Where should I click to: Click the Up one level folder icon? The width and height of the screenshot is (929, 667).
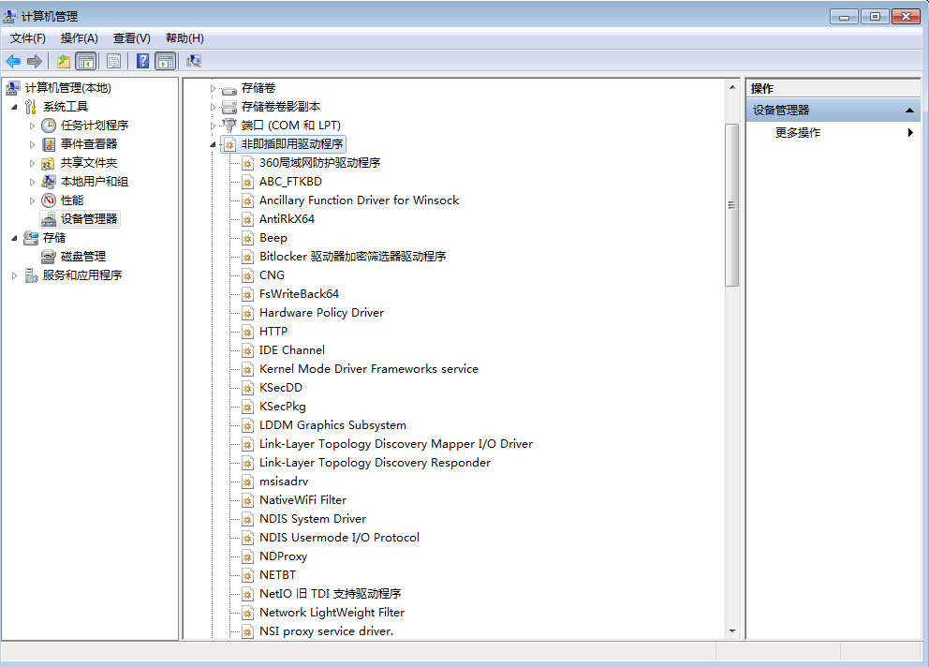pyautogui.click(x=64, y=61)
